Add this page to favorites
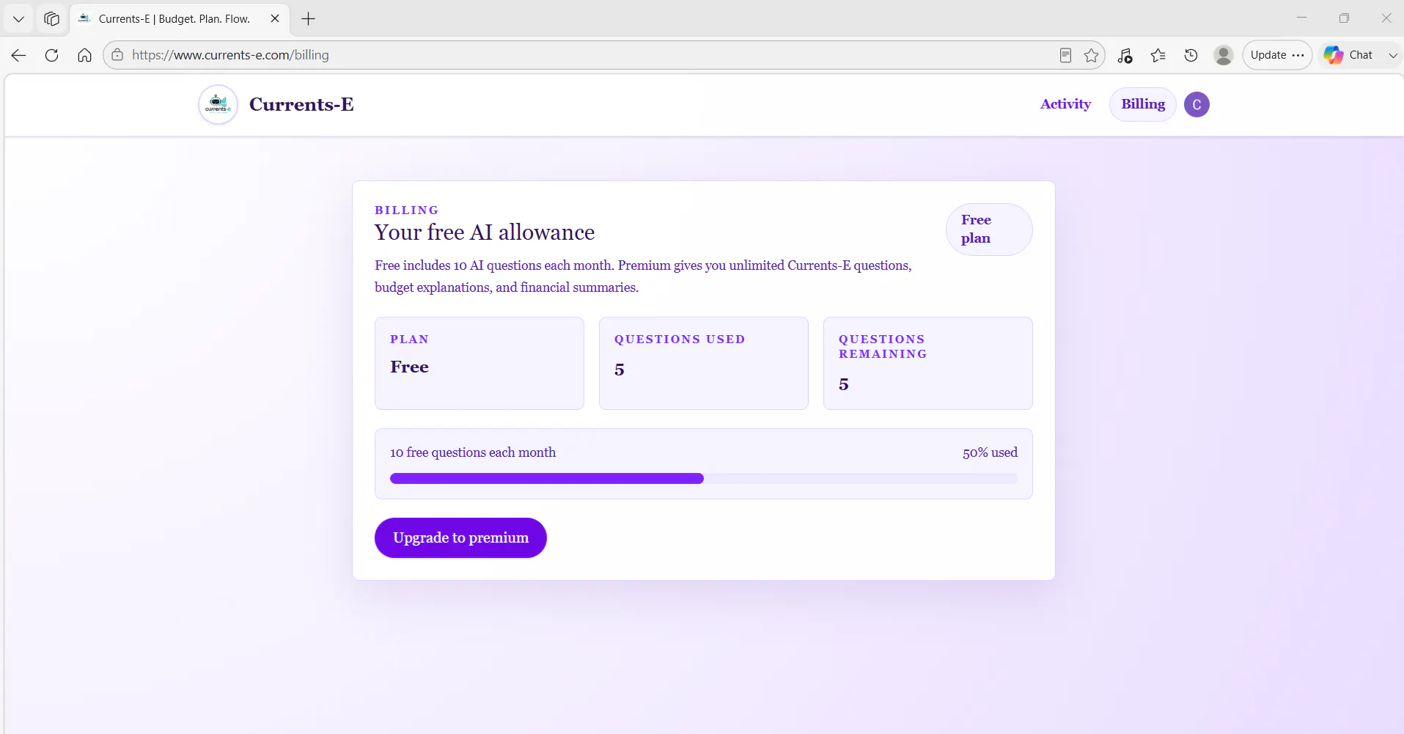1404x734 pixels. pos(1092,55)
